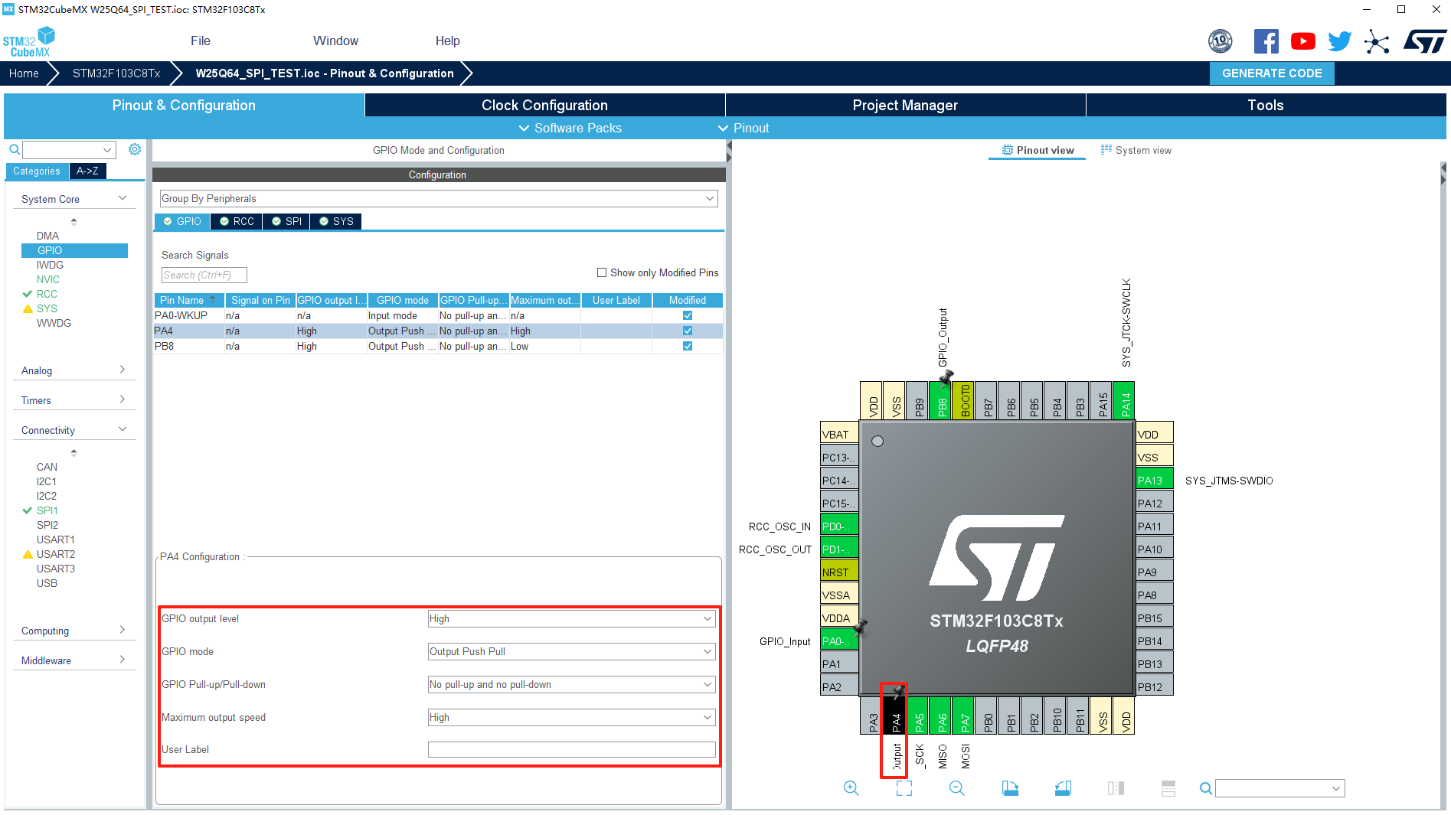The image size is (1451, 815).
Task: Expand the Computing category
Action: coord(74,631)
